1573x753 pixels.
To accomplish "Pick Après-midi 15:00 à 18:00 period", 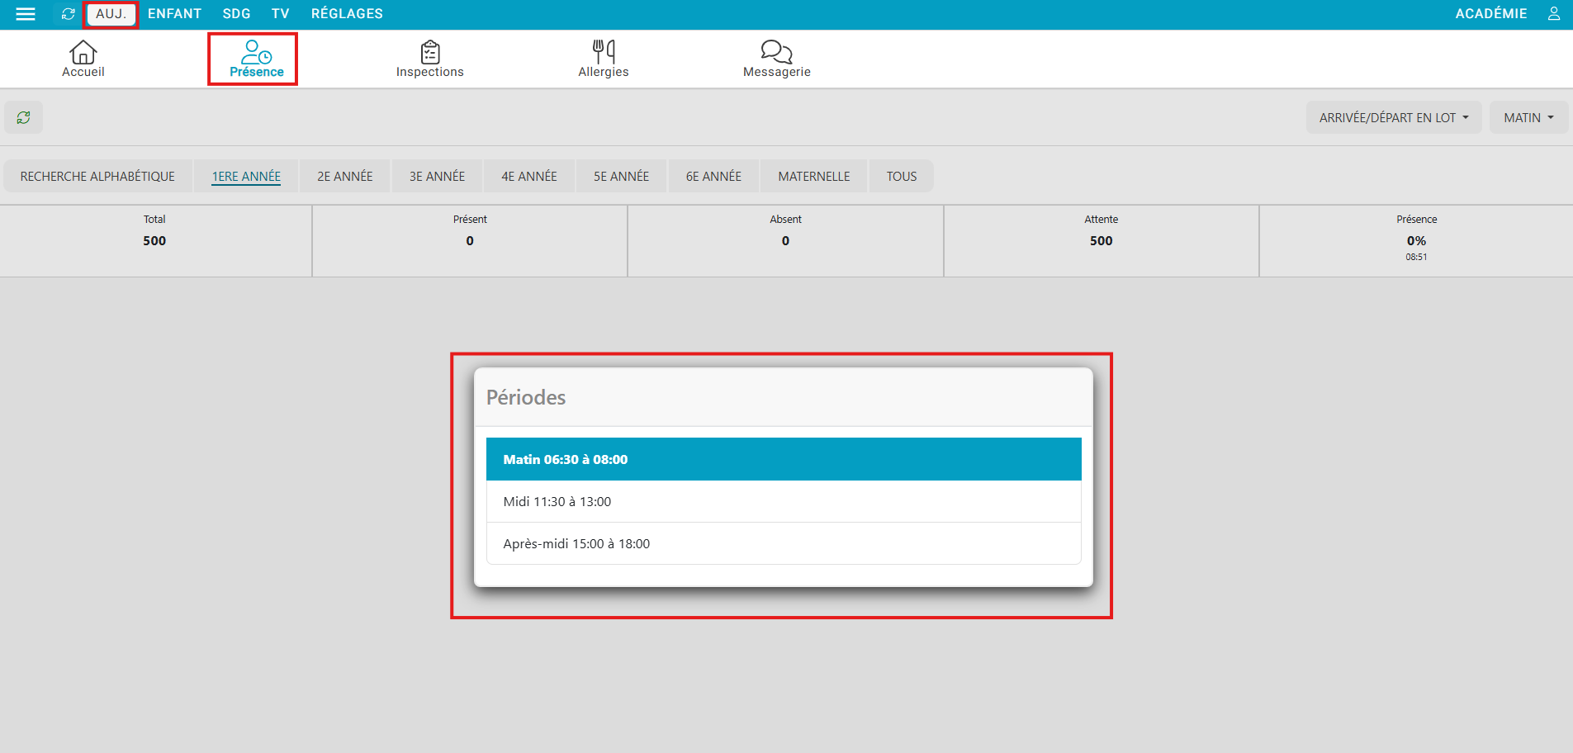I will coord(783,543).
